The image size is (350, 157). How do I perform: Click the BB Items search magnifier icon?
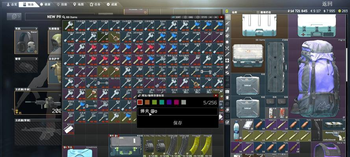click(x=64, y=17)
